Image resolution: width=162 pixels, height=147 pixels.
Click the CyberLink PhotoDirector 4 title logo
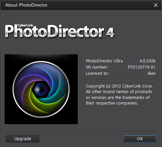pyautogui.click(x=59, y=31)
